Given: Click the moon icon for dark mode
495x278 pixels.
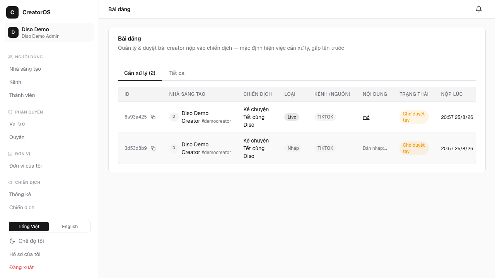Looking at the screenshot, I should (x=12, y=241).
